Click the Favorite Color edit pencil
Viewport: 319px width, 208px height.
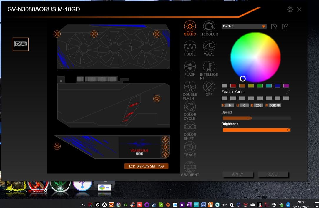288,92
